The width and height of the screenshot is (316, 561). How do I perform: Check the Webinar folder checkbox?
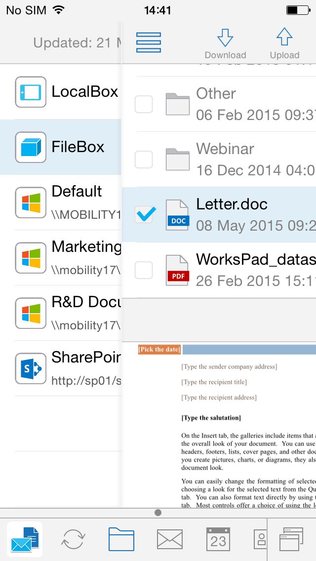tap(144, 159)
